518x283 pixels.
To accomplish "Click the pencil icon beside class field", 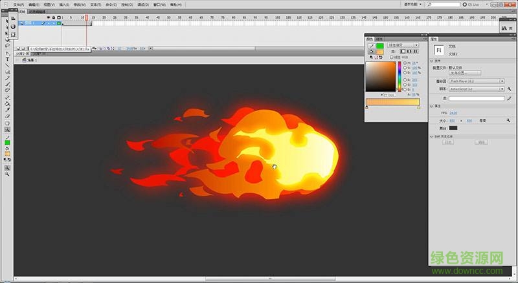I will [x=510, y=98].
